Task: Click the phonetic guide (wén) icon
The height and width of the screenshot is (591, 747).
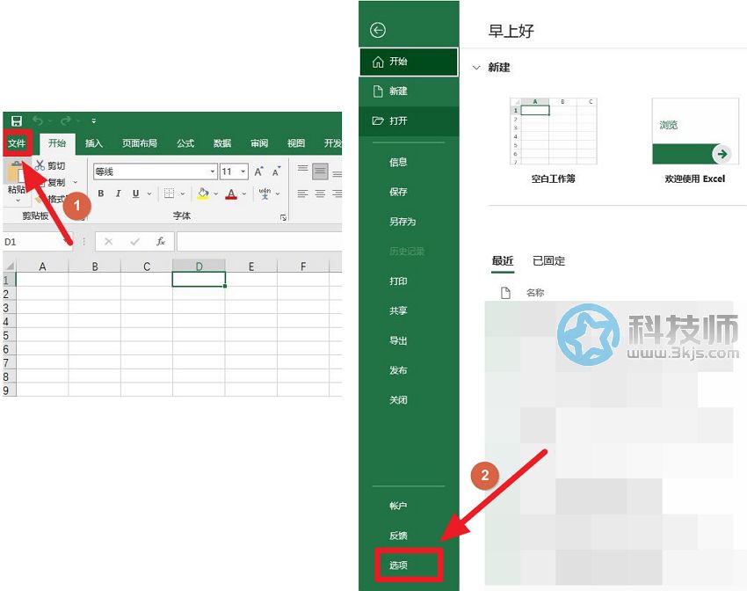Action: click(x=265, y=193)
